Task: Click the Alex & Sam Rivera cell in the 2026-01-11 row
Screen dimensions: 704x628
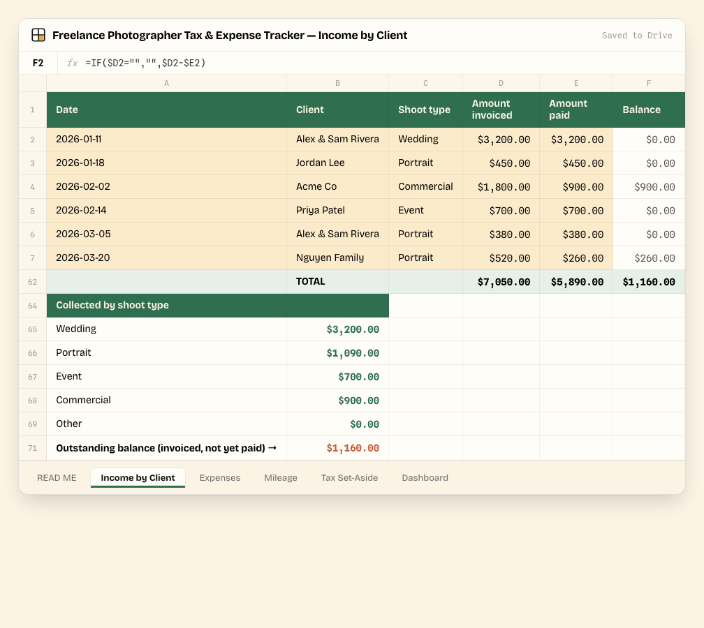Action: click(x=337, y=140)
